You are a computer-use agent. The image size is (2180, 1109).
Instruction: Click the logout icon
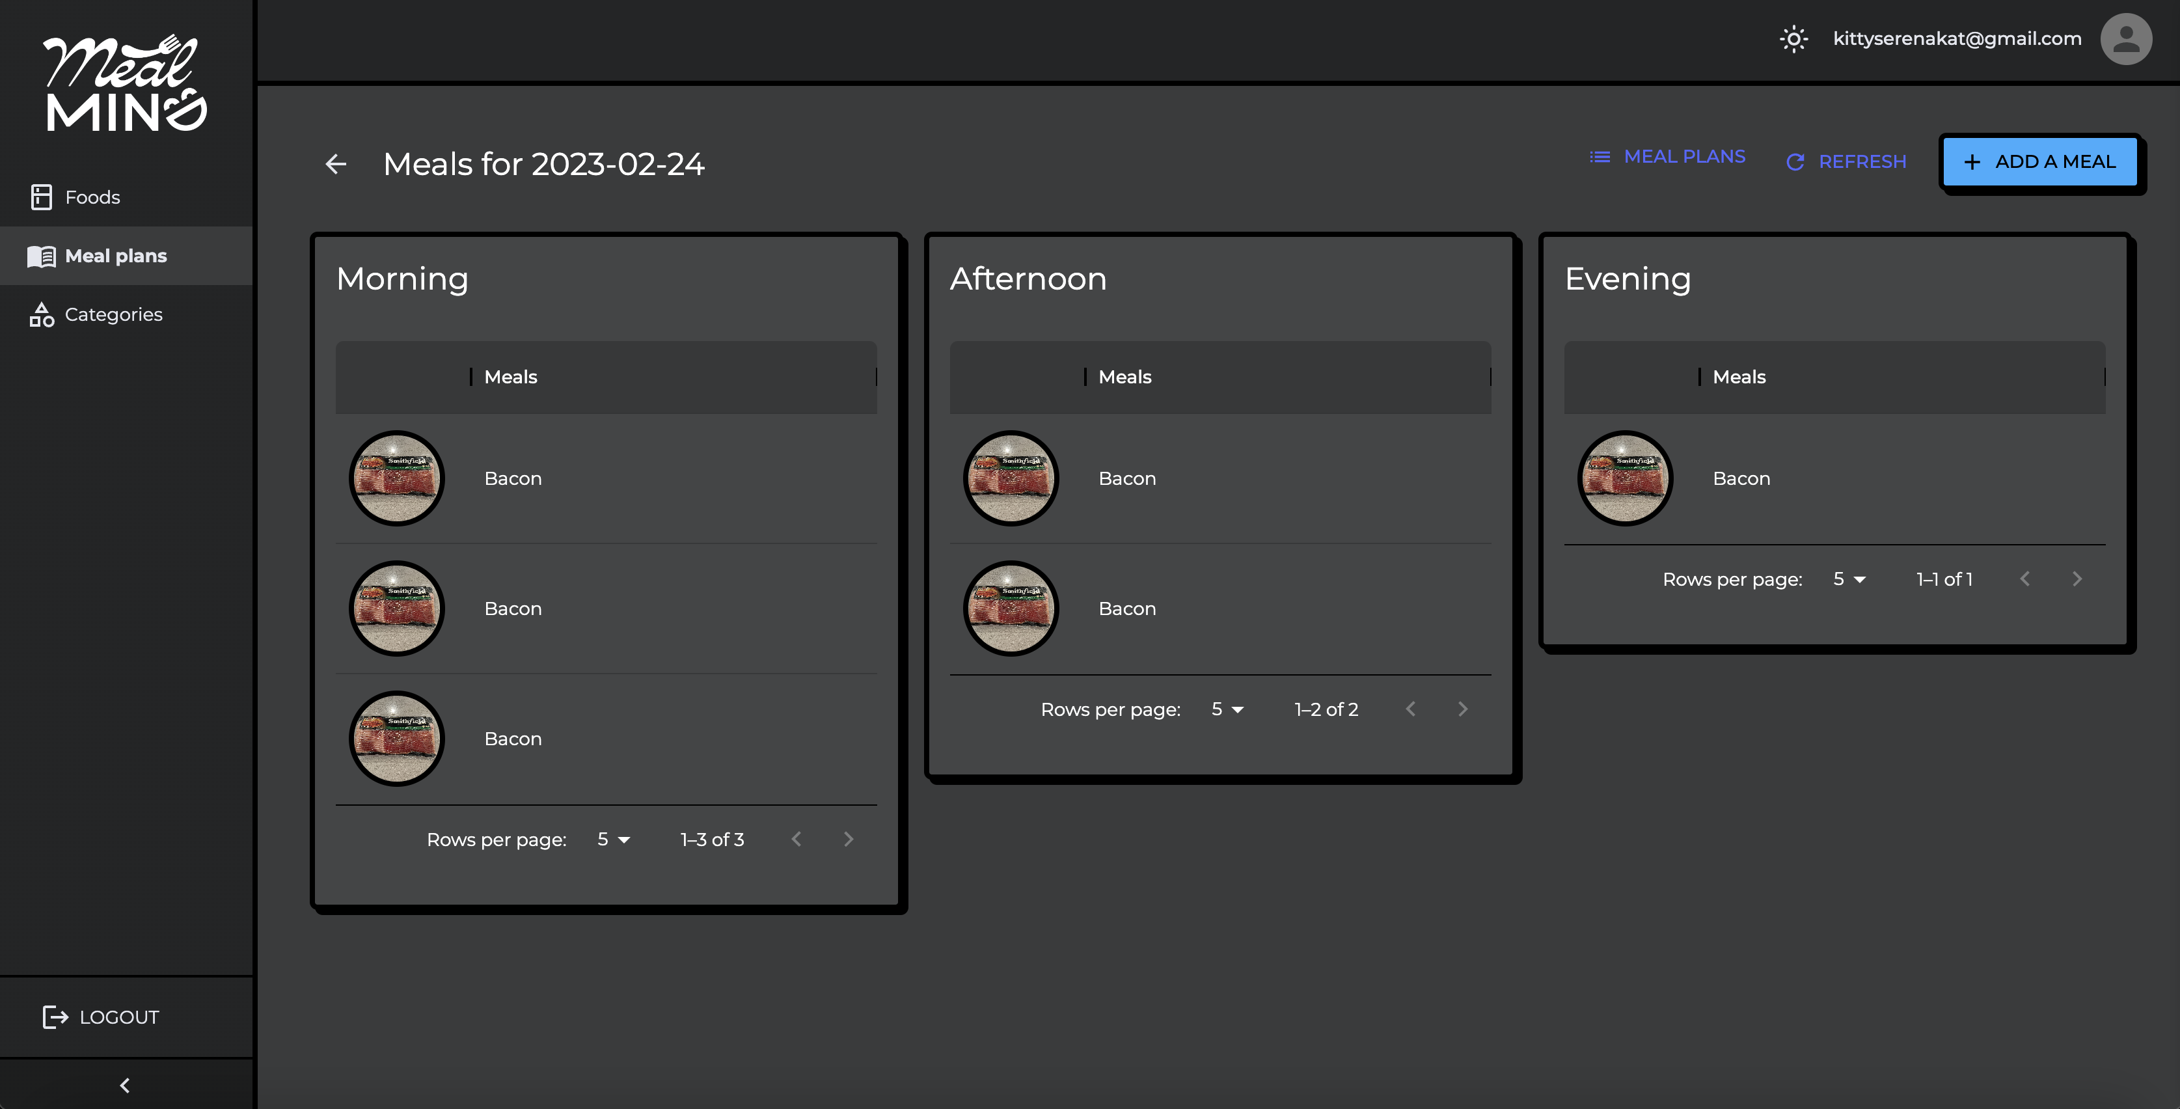click(x=55, y=1017)
